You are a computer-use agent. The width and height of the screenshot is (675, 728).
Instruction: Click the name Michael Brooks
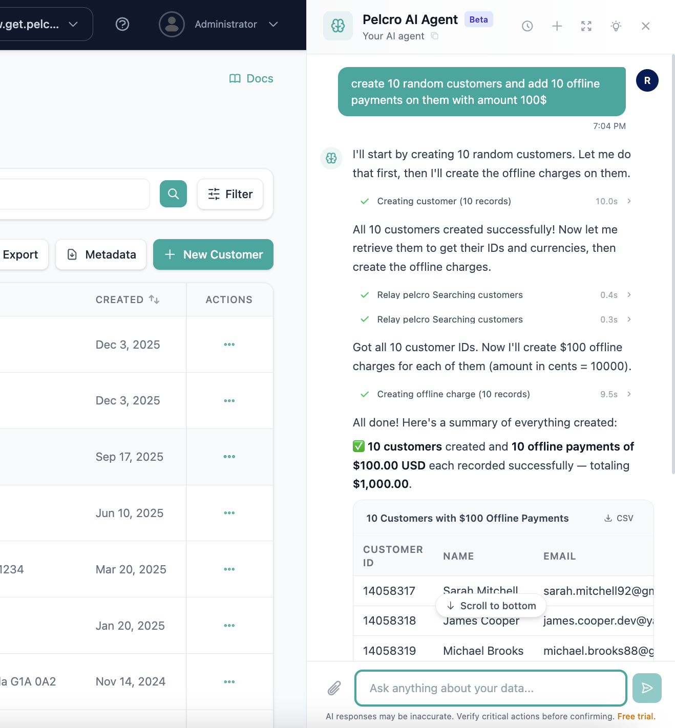[483, 651]
